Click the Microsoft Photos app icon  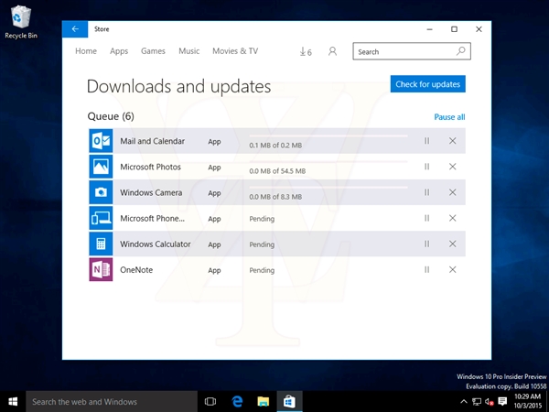point(101,167)
